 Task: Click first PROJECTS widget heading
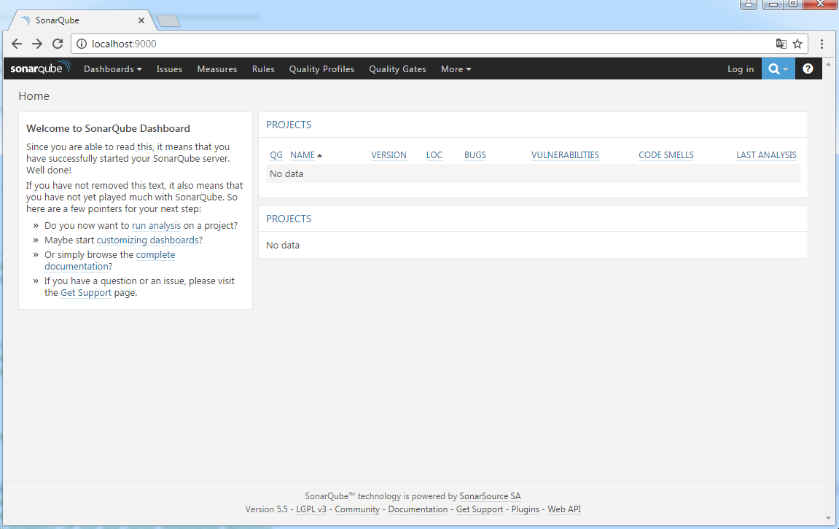[x=289, y=125]
